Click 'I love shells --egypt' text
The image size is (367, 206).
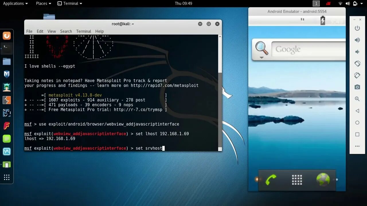pyautogui.click(x=50, y=66)
